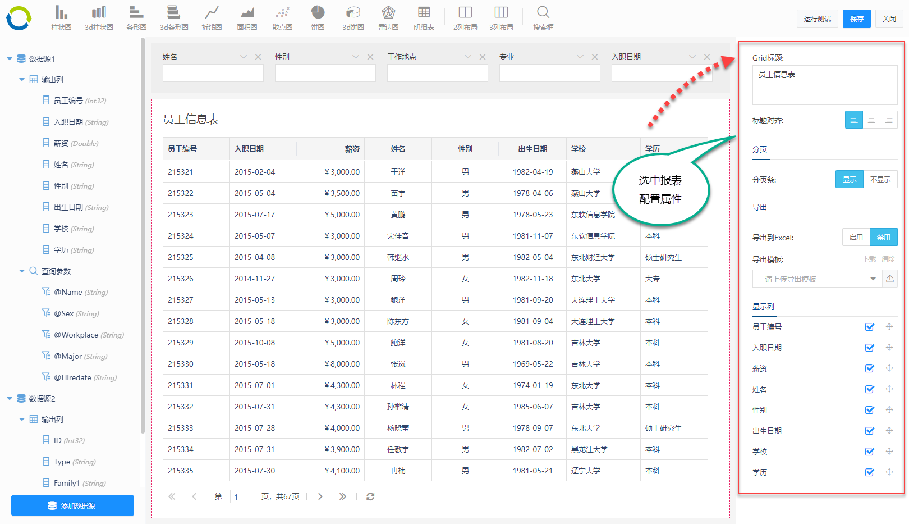Reorder the 员工编号 column with its move handle
Image resolution: width=909 pixels, height=524 pixels.
889,326
